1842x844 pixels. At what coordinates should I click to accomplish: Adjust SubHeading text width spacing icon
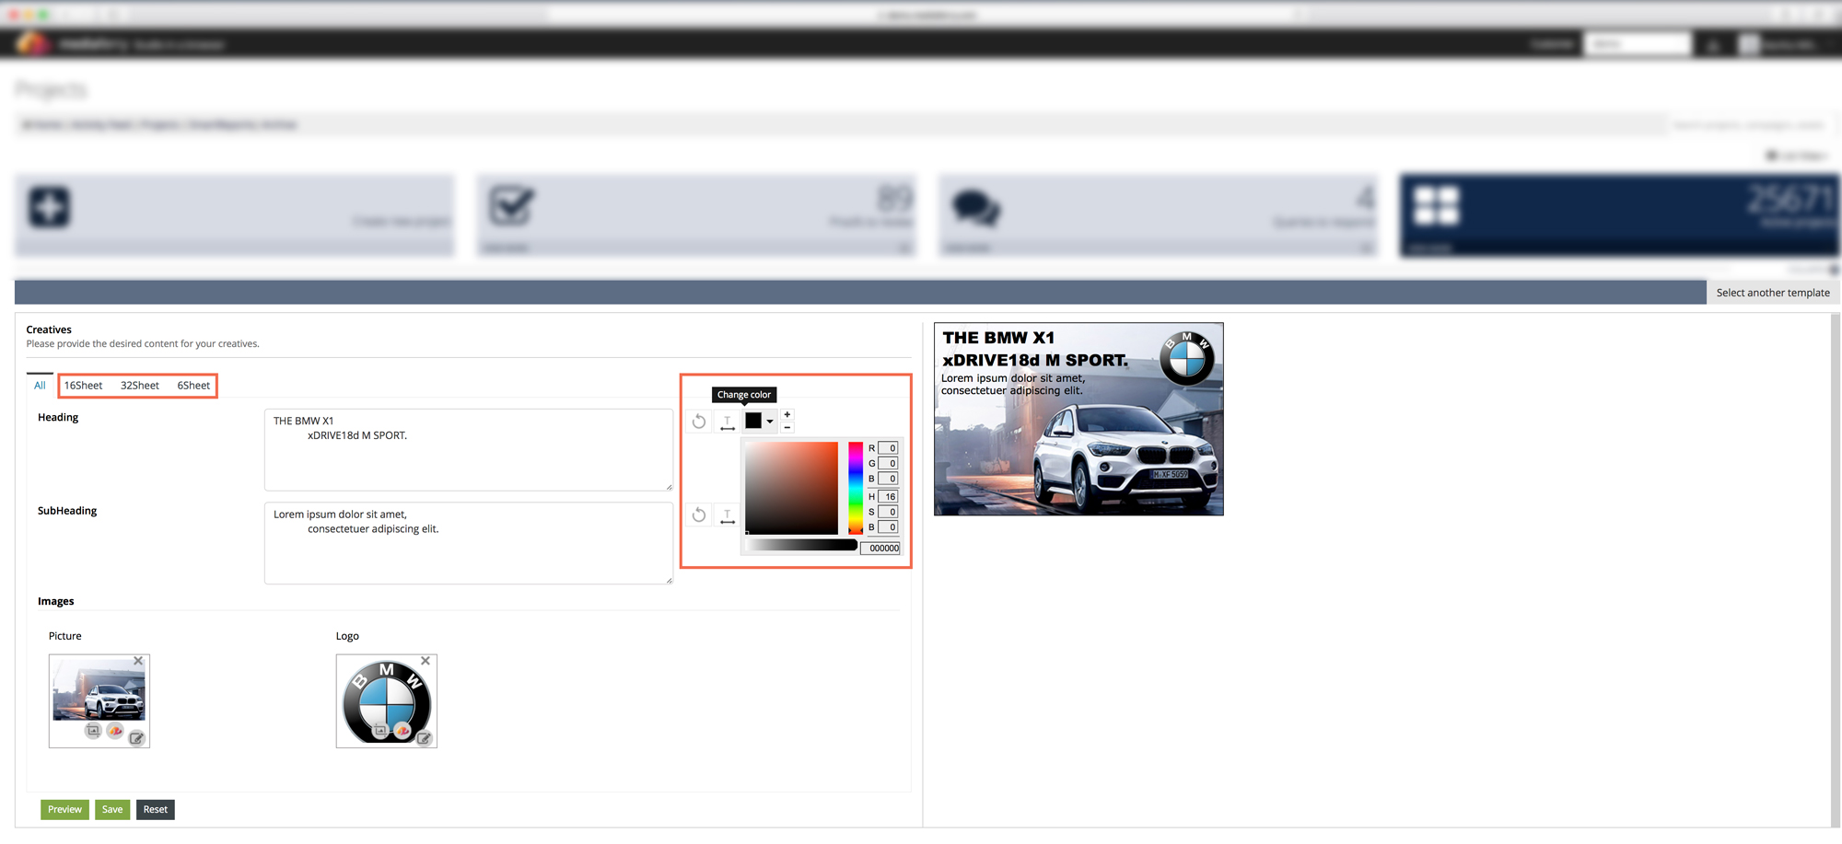tap(728, 515)
